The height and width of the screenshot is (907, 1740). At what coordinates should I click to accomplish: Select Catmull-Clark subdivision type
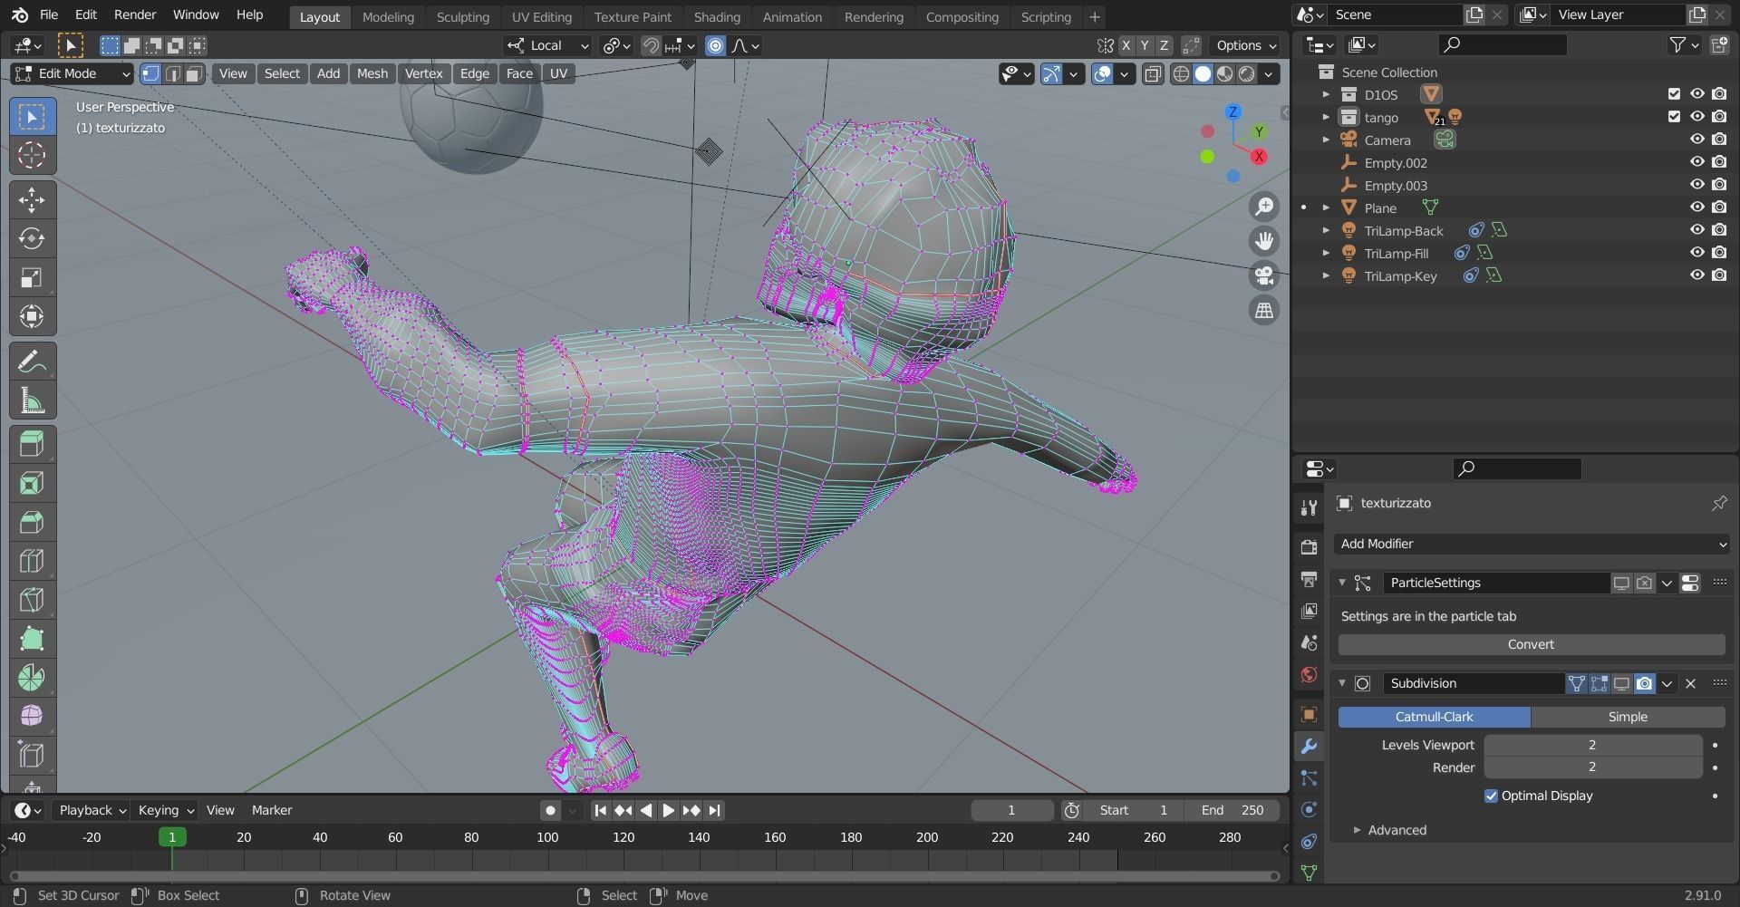(1434, 718)
